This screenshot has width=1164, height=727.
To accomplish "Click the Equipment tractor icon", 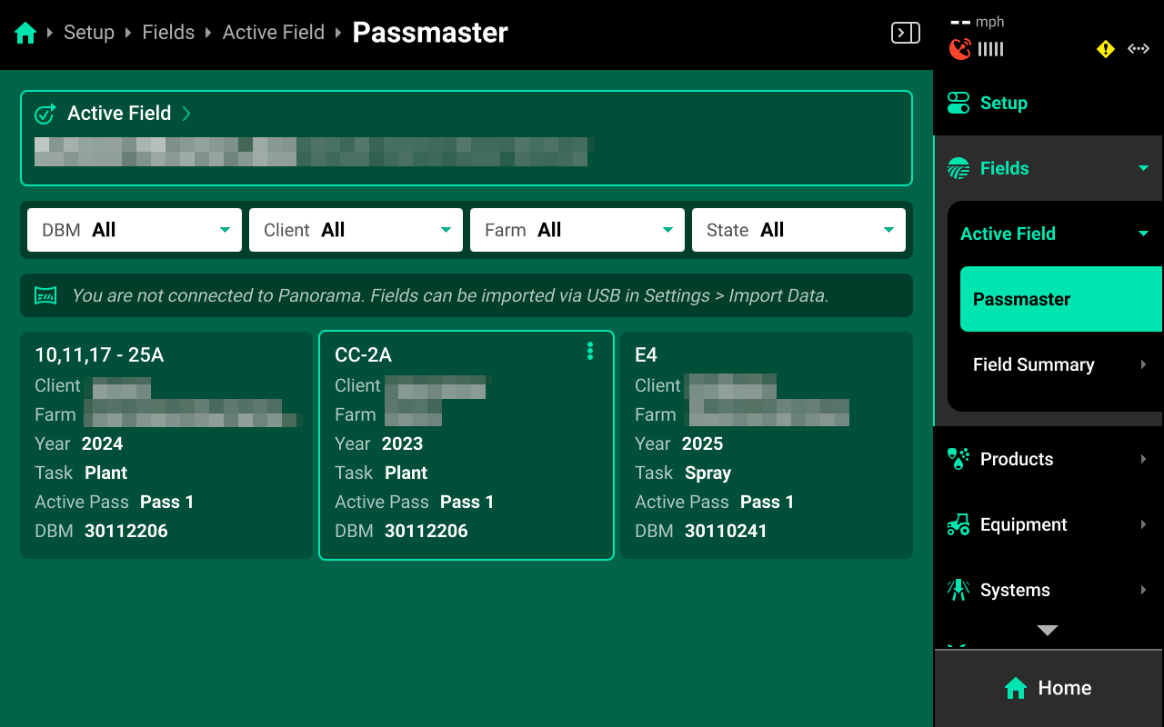I will pos(958,524).
